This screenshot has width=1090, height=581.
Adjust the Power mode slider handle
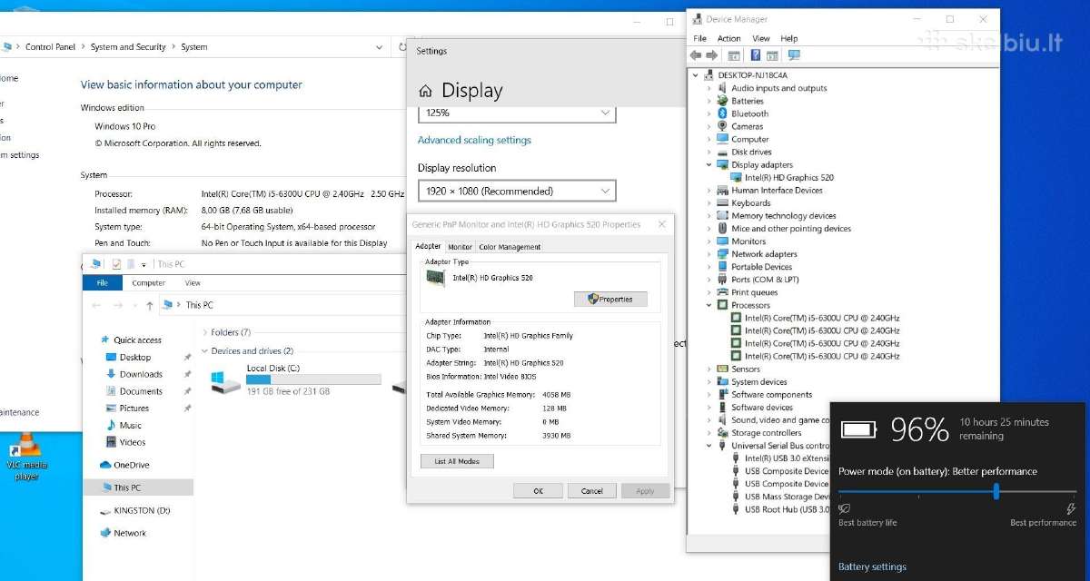coord(996,491)
